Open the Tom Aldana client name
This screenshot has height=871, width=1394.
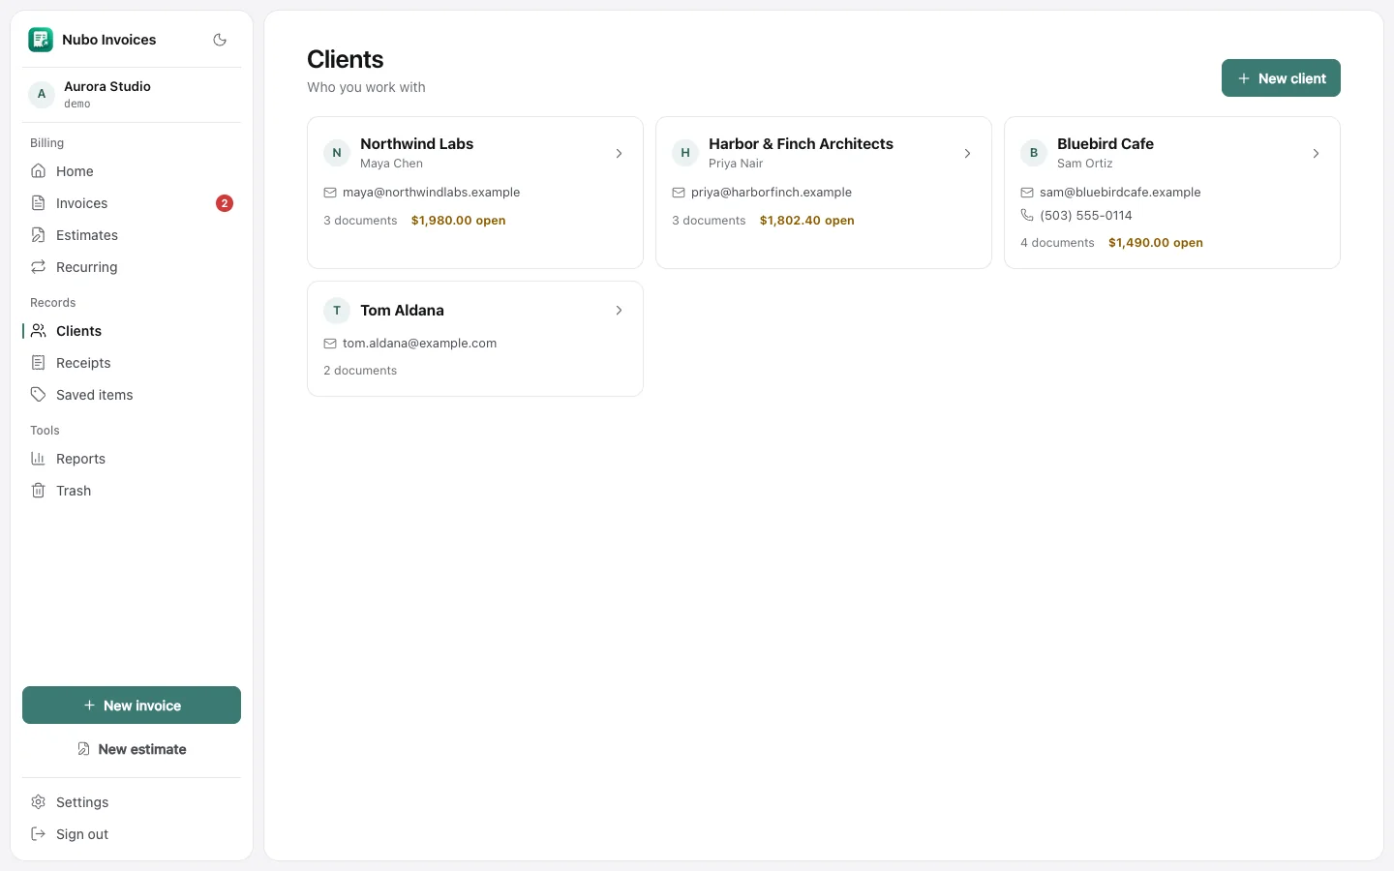[402, 311]
